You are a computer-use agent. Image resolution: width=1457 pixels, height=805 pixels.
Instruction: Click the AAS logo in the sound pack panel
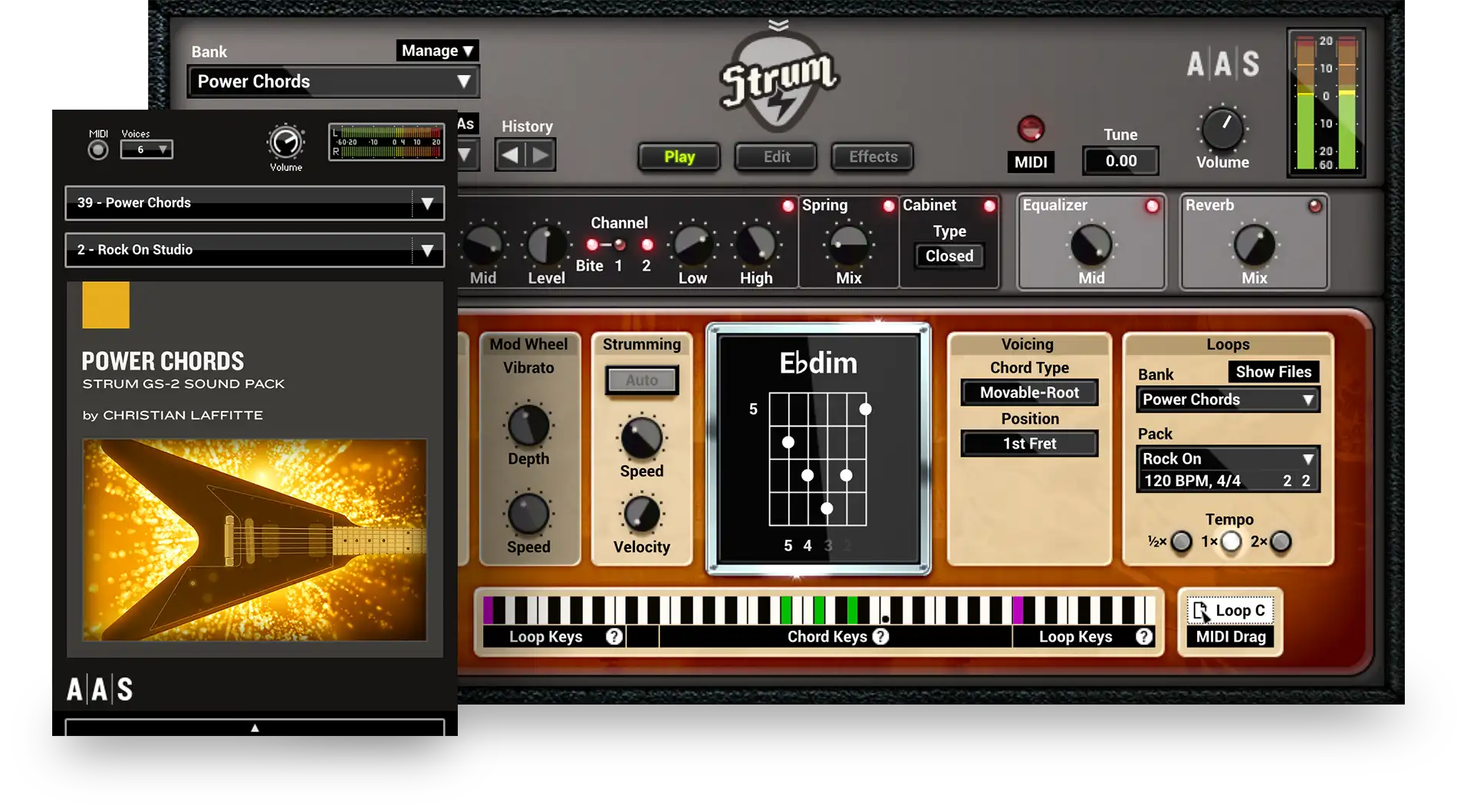coord(100,689)
